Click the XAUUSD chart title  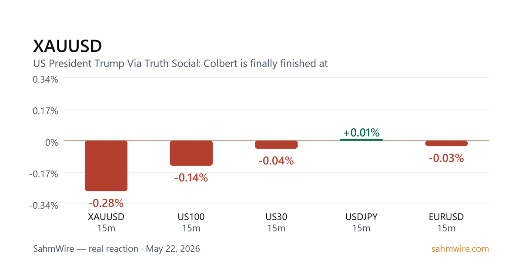(67, 46)
